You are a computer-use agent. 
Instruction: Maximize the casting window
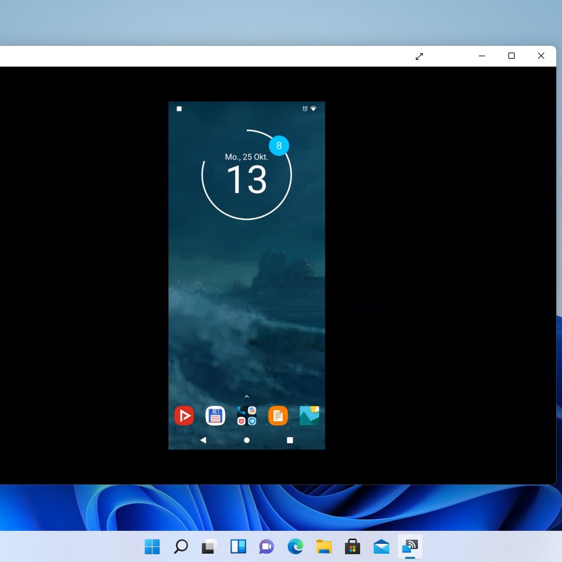tap(512, 56)
